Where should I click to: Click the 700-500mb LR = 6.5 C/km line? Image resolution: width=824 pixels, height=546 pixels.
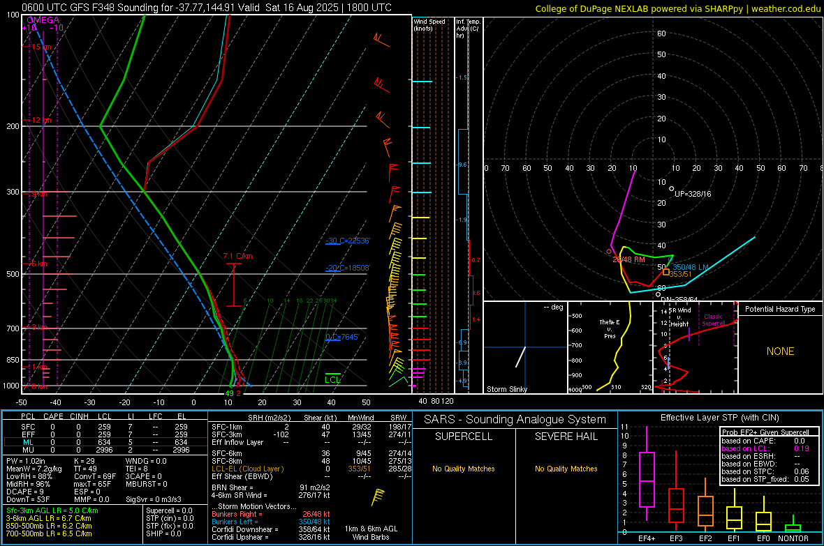[49, 533]
